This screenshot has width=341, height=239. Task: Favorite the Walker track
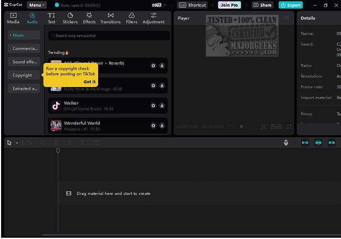click(153, 105)
